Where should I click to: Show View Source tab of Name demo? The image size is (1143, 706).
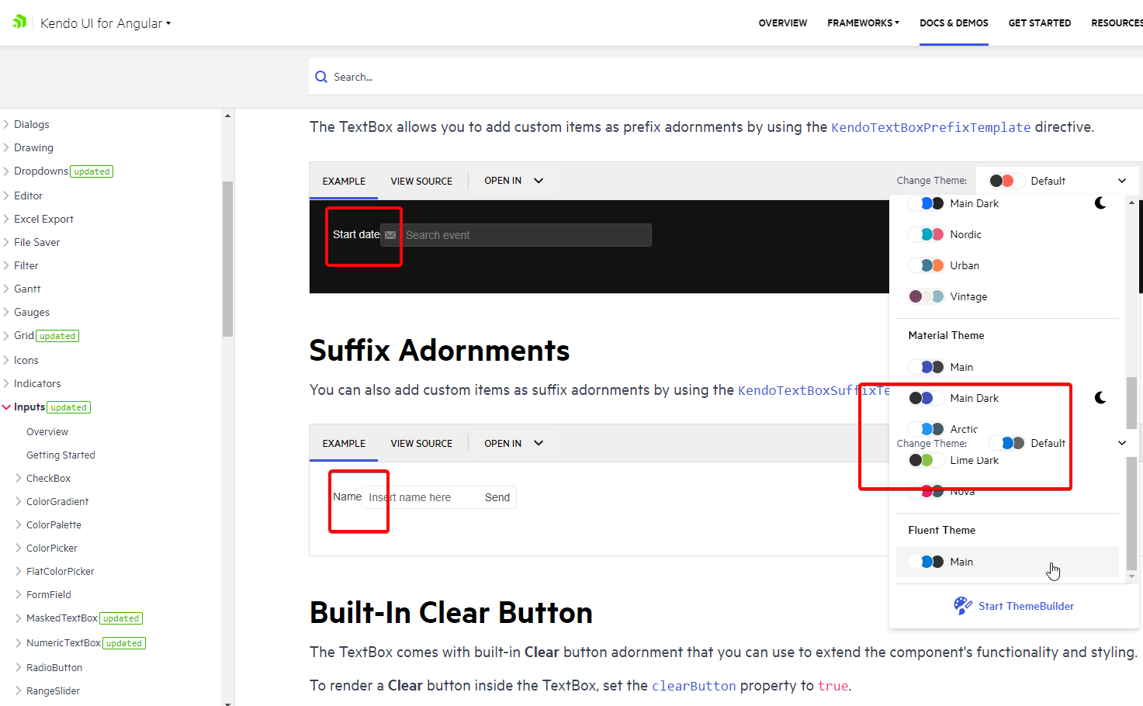click(x=421, y=444)
